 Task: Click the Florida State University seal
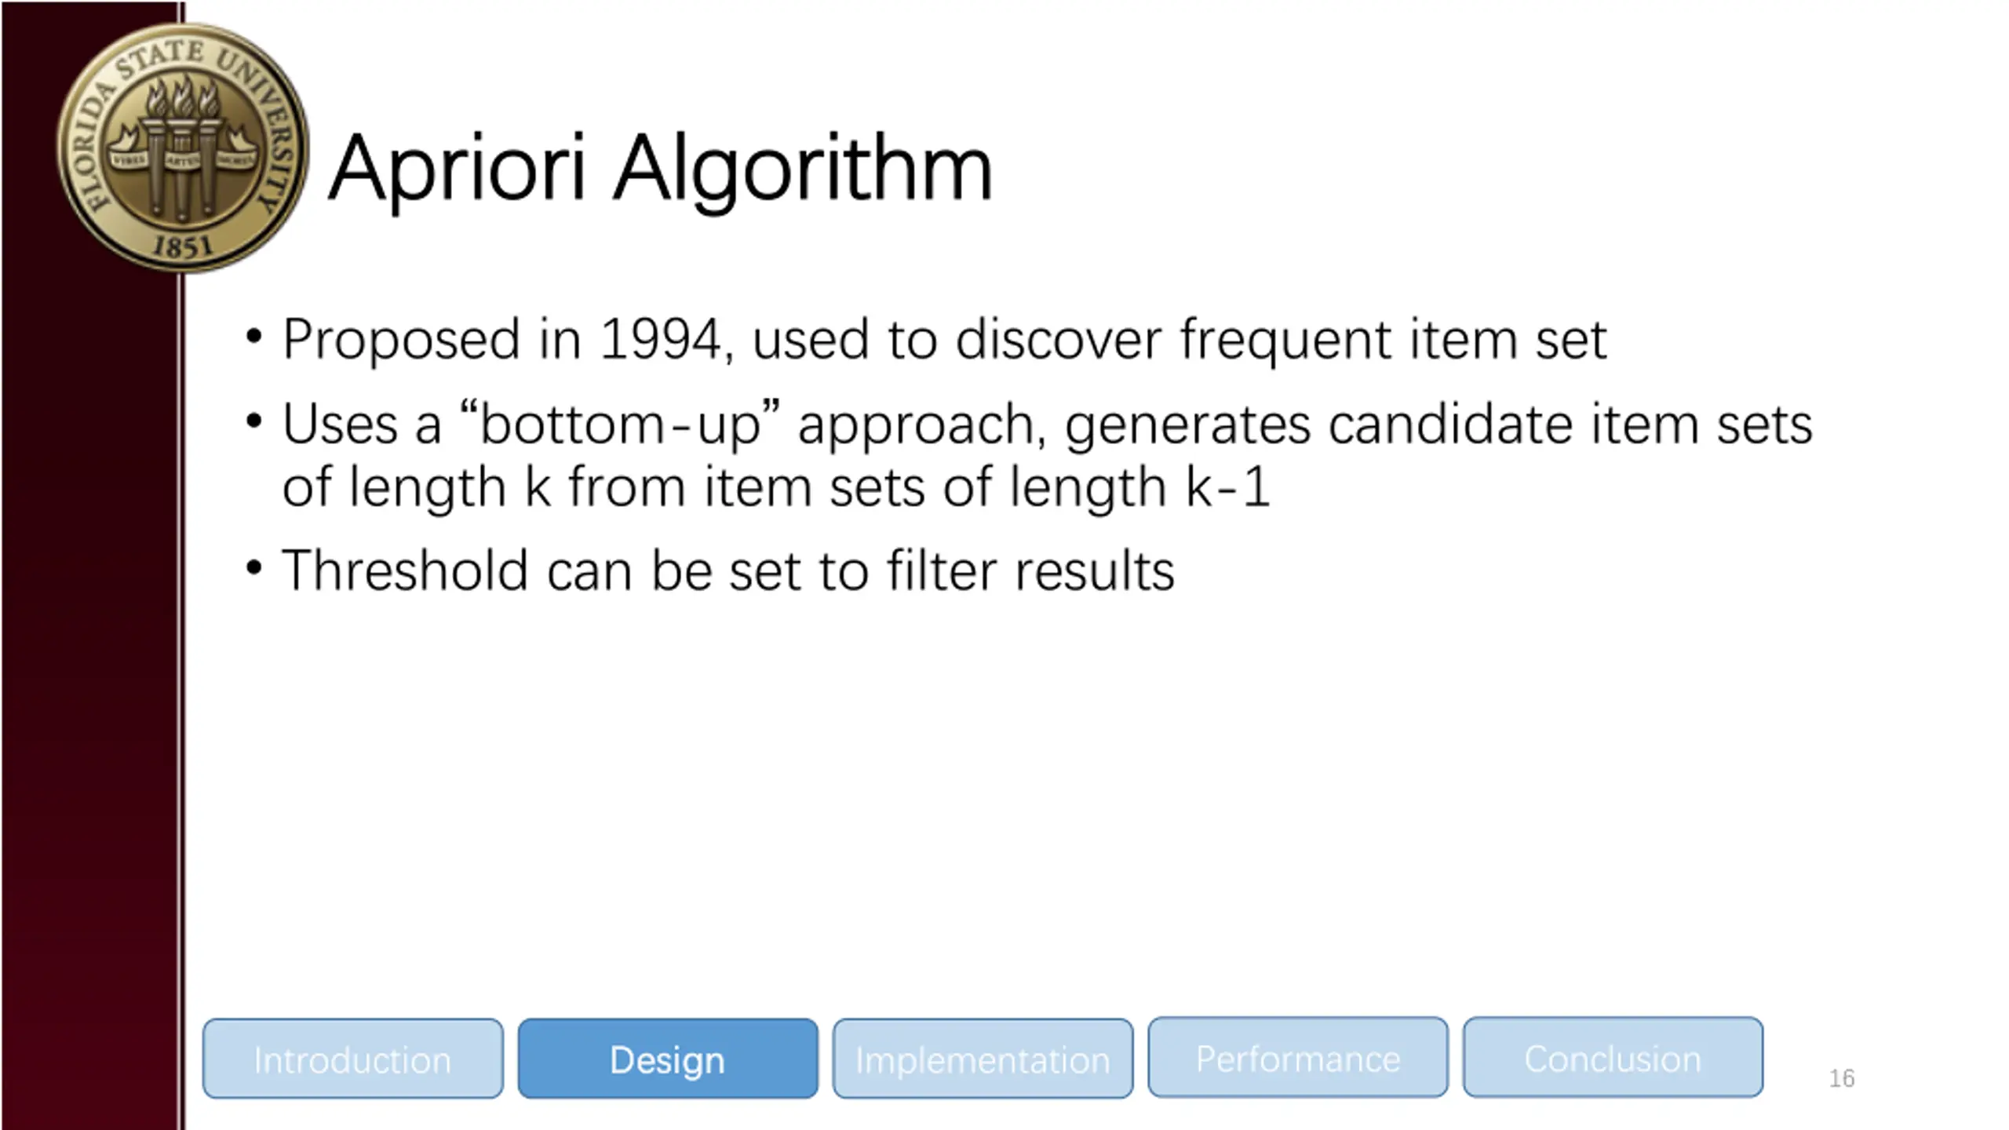(x=182, y=149)
